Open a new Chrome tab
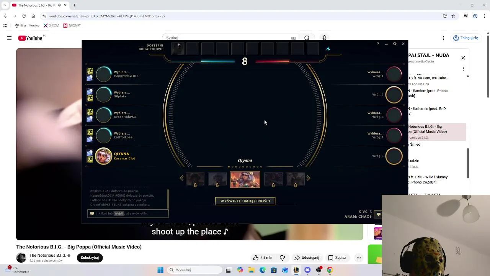490x276 pixels. pyautogui.click(x=75, y=5)
